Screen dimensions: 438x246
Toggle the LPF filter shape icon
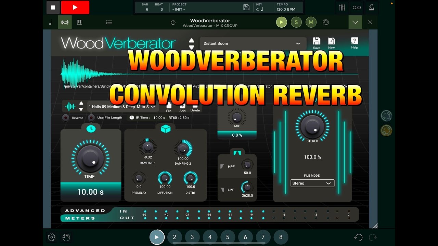(x=222, y=190)
